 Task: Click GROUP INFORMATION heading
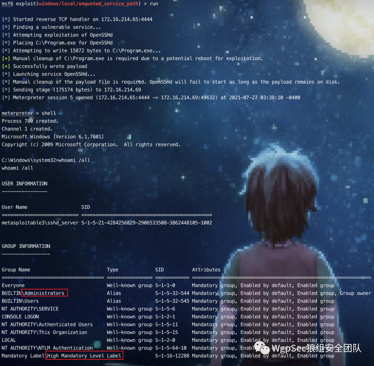(26, 246)
